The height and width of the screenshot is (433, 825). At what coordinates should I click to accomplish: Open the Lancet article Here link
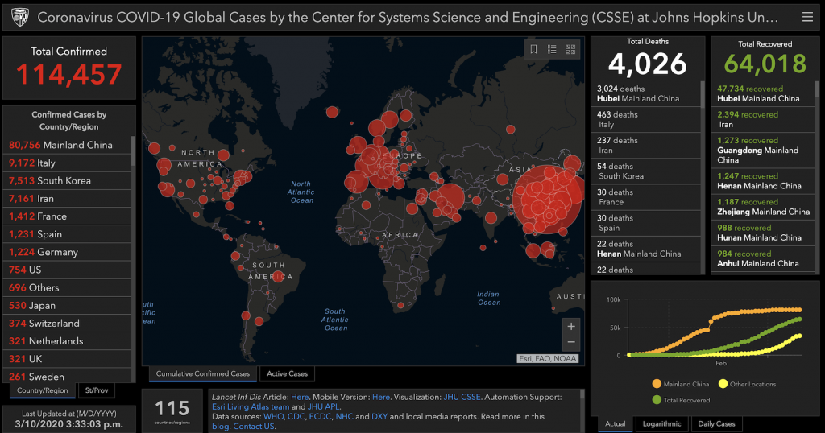click(300, 398)
